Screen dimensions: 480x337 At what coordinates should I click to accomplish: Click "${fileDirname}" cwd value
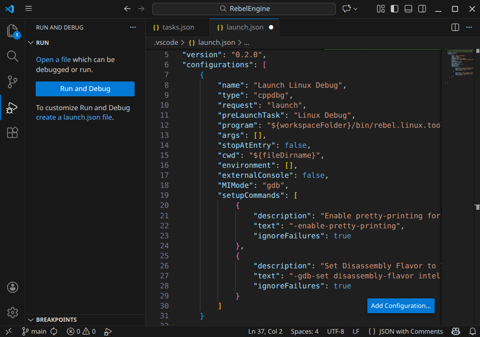tap(284, 155)
